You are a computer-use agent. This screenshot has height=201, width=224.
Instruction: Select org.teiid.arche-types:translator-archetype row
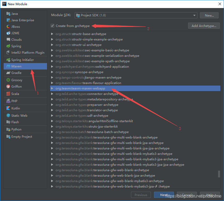tap(135, 110)
